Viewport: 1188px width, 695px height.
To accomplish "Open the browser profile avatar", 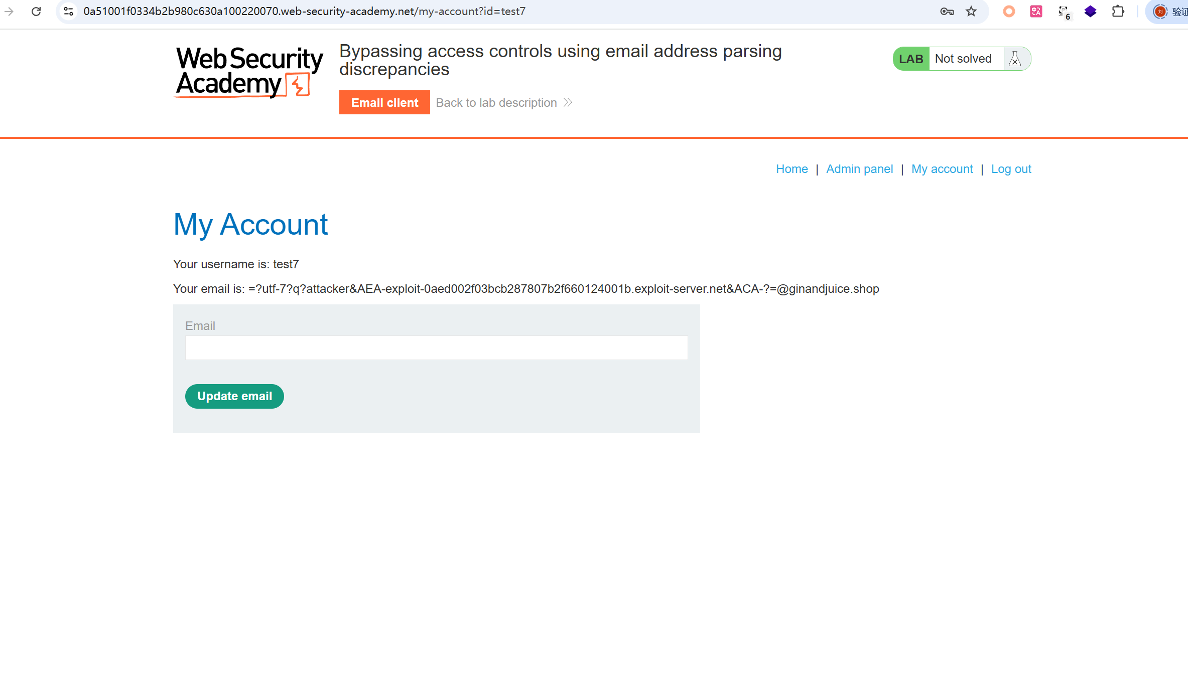I will (x=1160, y=11).
